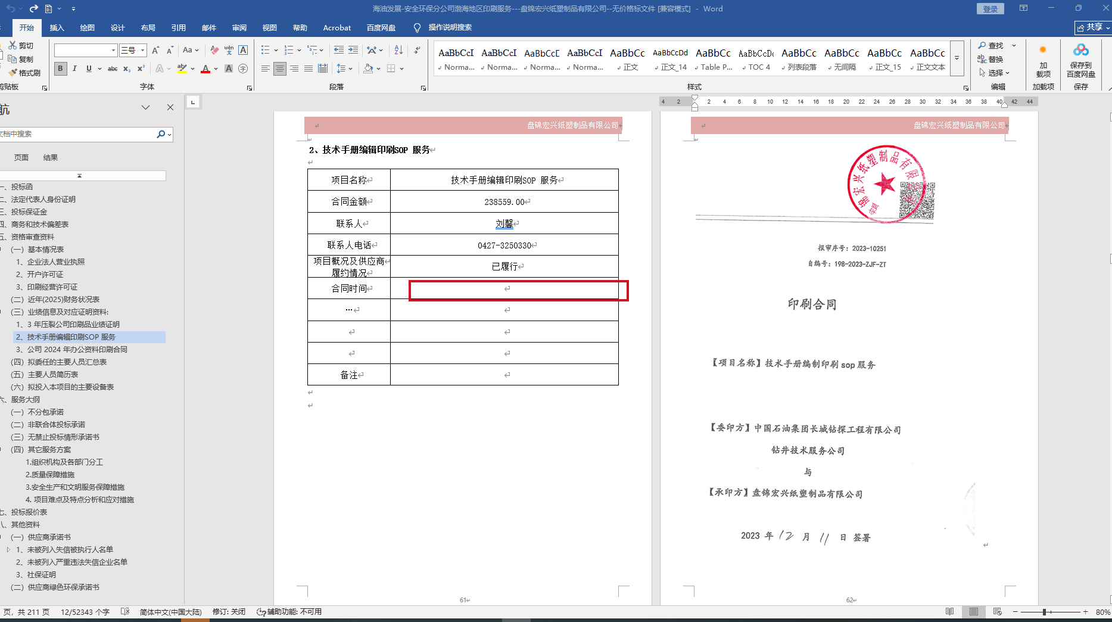This screenshot has width=1112, height=622.
Task: Sort the selection with the A-Z sort icon
Action: (398, 50)
